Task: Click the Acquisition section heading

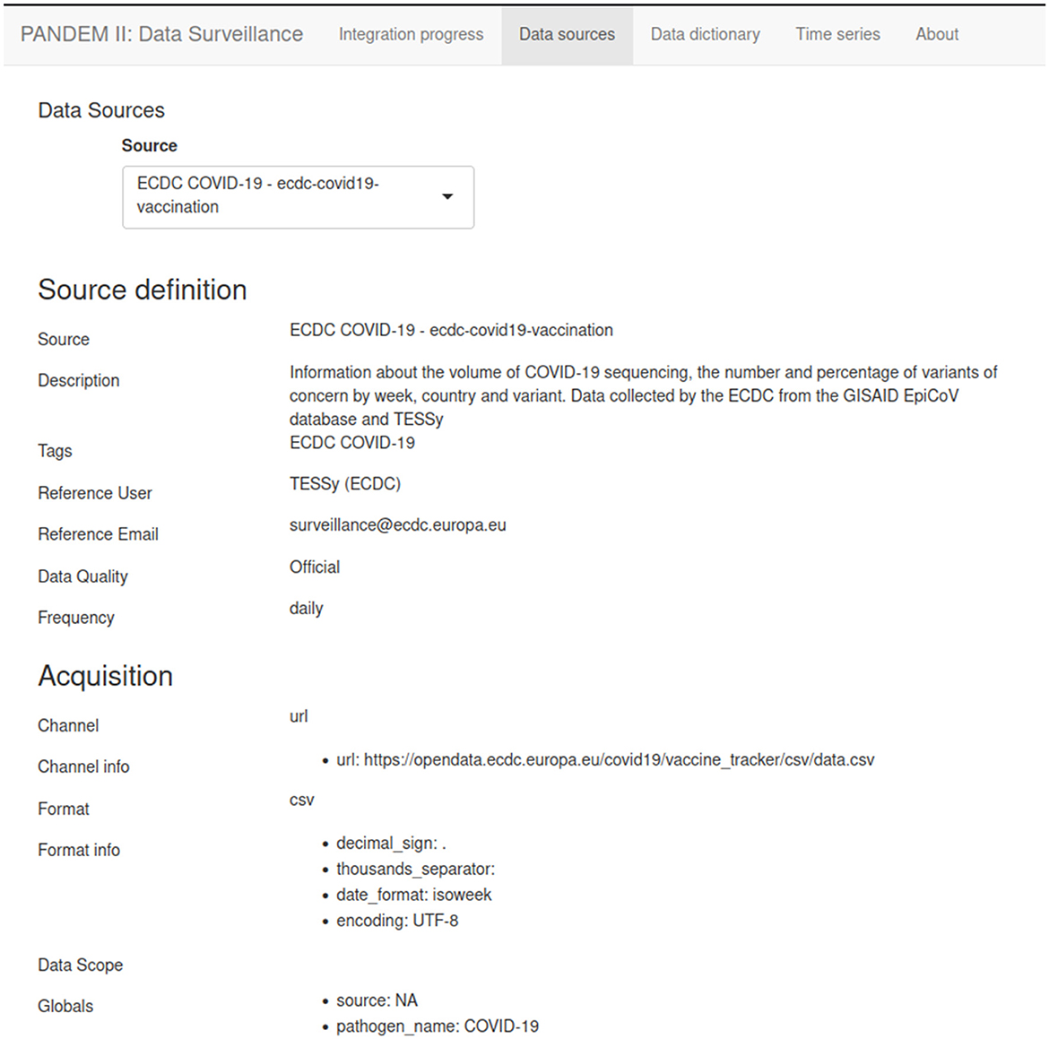Action: coord(106,676)
